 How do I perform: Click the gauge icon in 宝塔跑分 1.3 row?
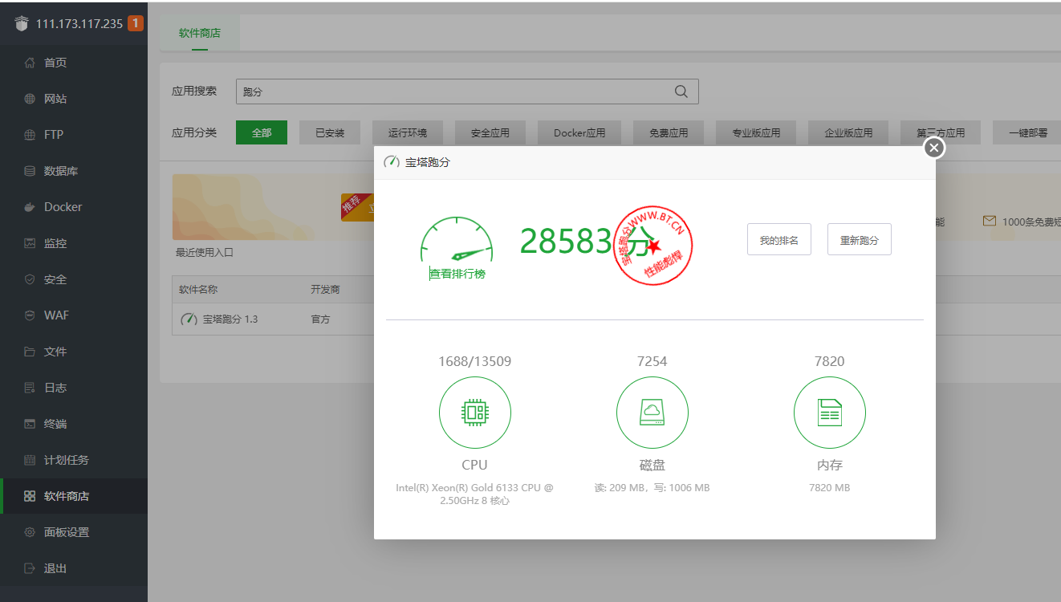pyautogui.click(x=189, y=319)
